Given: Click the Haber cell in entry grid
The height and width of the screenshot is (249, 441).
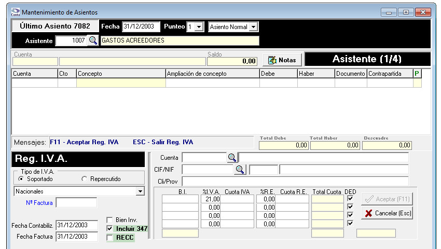Looking at the screenshot, I should [316, 82].
